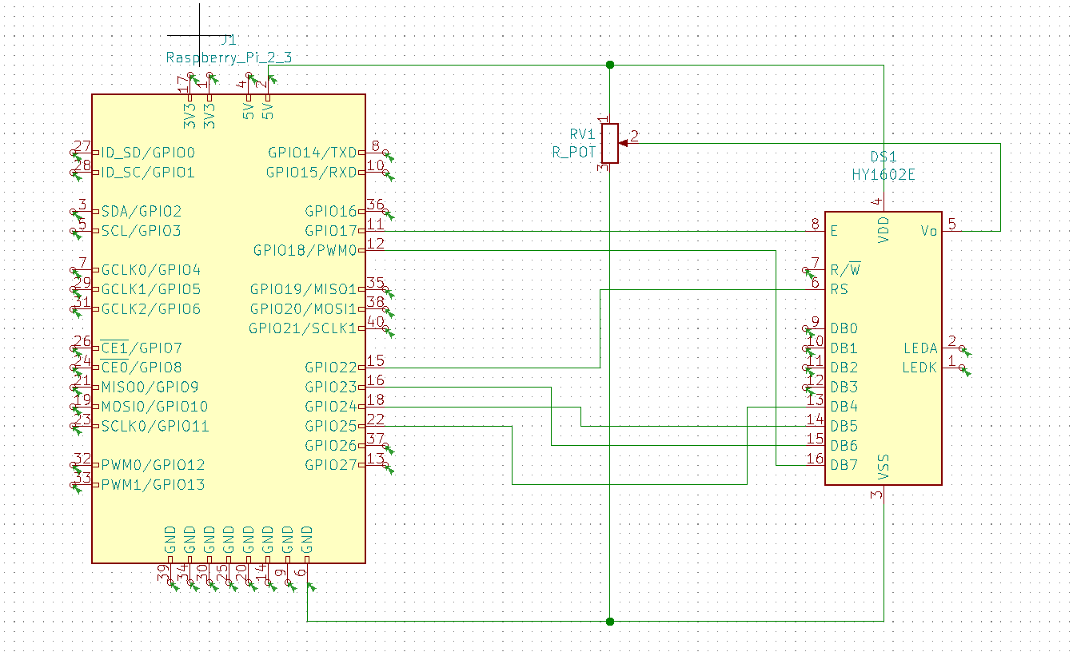The height and width of the screenshot is (656, 1073).
Task: Click the Vo contrast pin label
Action: click(x=928, y=231)
